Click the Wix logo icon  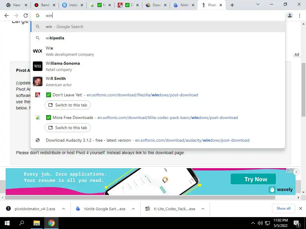[37, 51]
